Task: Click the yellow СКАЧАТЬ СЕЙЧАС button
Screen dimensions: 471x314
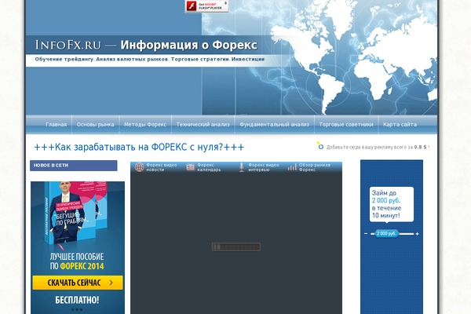Action: point(78,283)
